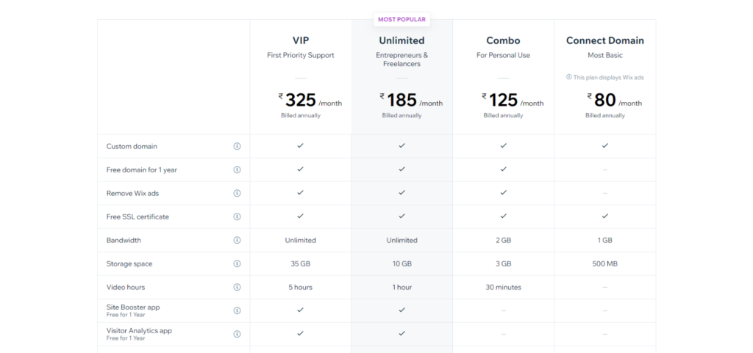The image size is (753, 353).
Task: Click Custom domain checkmark under VIP
Action: tap(301, 145)
